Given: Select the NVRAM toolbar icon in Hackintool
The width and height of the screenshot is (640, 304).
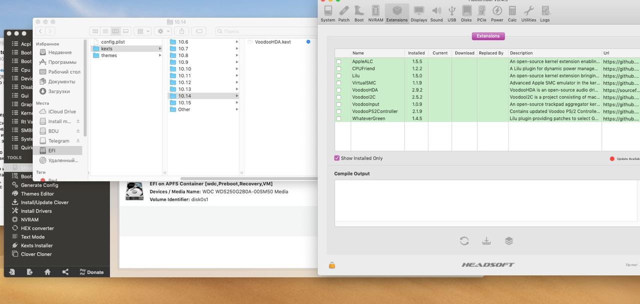Looking at the screenshot, I should point(375,13).
